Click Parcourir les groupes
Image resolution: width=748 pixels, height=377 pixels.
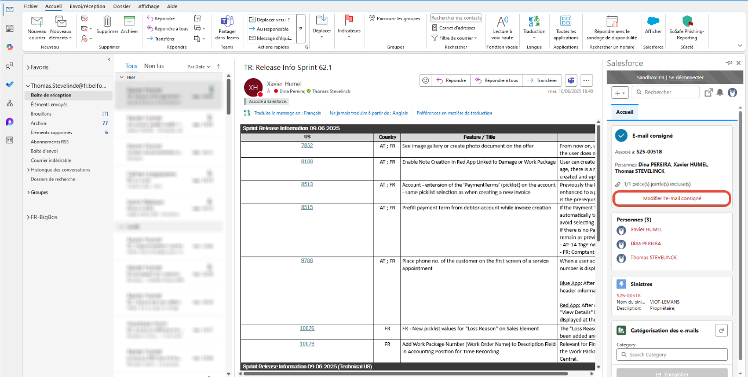pos(394,19)
